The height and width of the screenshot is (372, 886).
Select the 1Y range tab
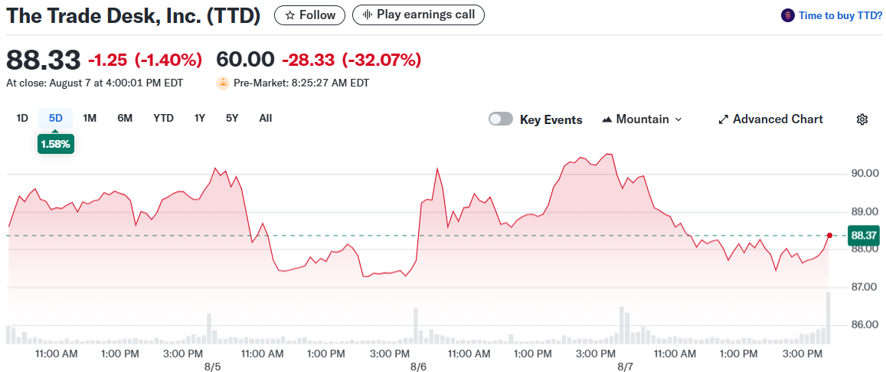199,119
